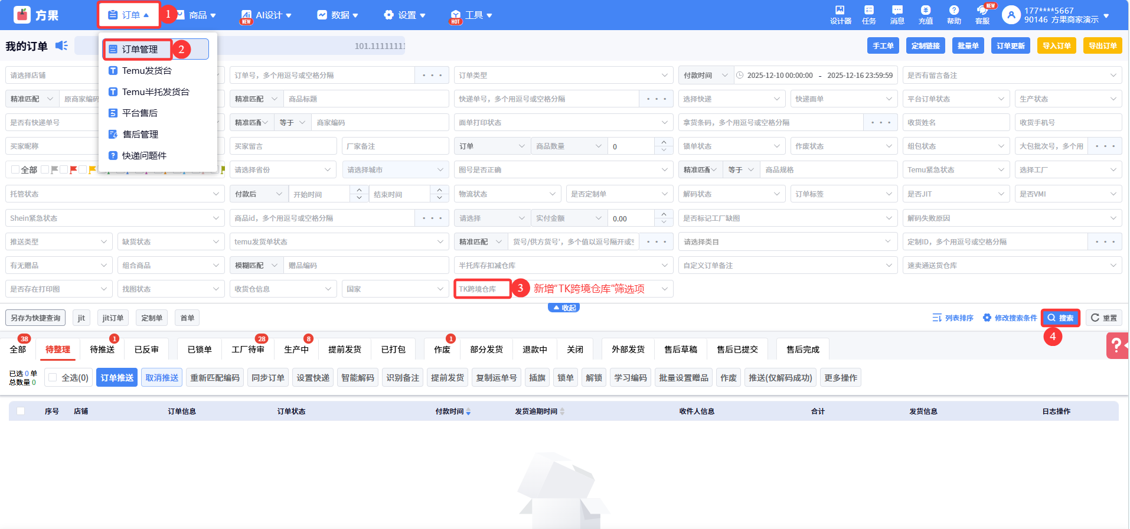This screenshot has width=1130, height=529.
Task: Click the ellipsis beside the 拿货条码 field
Action: point(881,122)
